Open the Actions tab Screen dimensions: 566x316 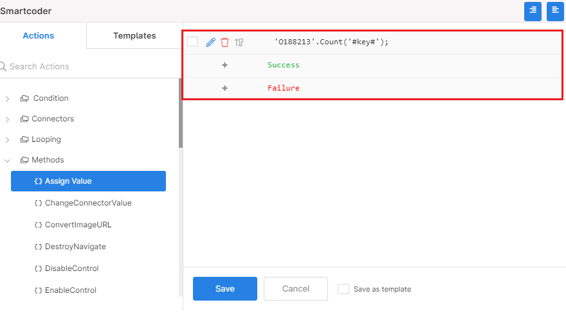pyautogui.click(x=38, y=36)
